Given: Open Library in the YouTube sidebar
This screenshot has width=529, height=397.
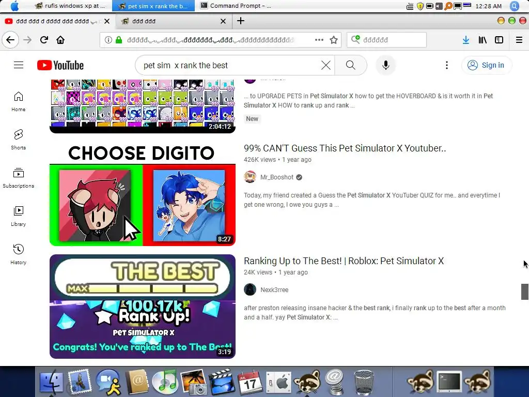Looking at the screenshot, I should [x=18, y=216].
